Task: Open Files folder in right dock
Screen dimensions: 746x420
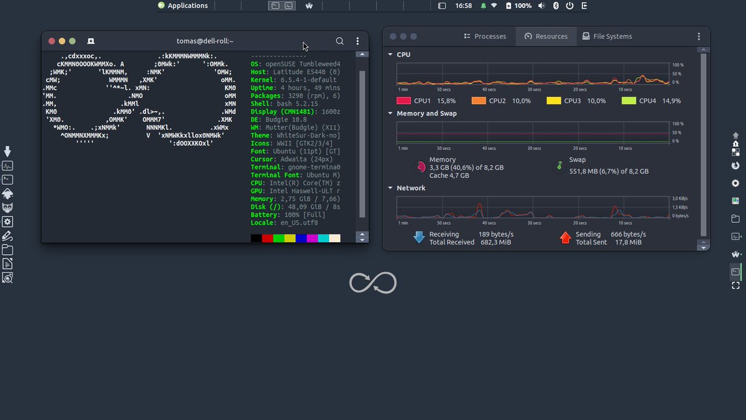Action: point(735,219)
